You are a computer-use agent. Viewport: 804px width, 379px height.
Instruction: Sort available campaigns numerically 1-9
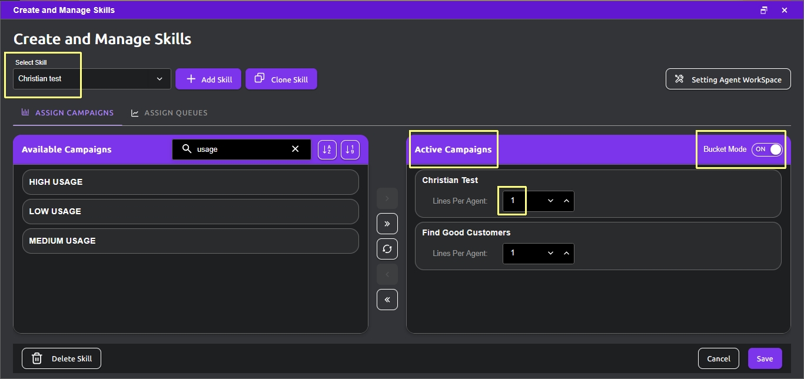(x=350, y=149)
